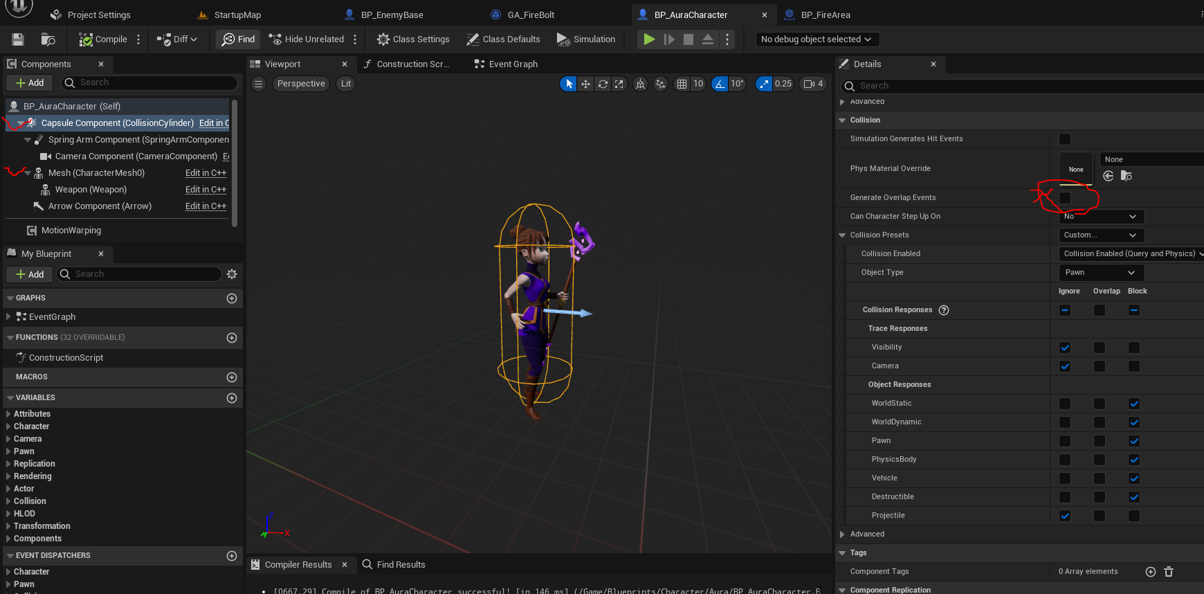Screen dimensions: 1204x594
Task: Toggle Generate Overlap Events checkbox
Action: 1065,198
